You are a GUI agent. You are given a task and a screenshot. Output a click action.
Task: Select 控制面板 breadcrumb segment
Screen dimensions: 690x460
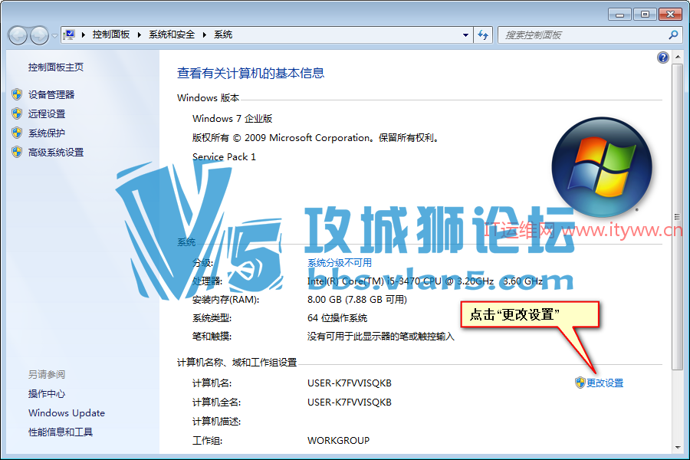click(x=111, y=34)
